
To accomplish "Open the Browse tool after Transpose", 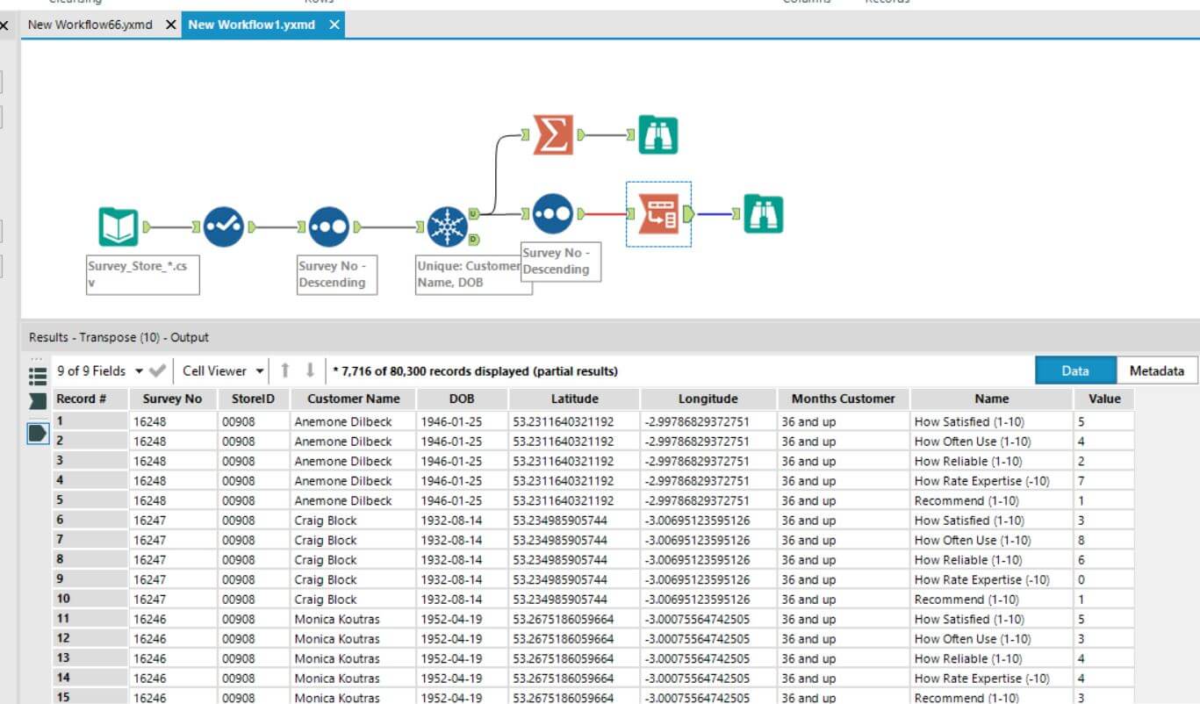I will coord(763,214).
